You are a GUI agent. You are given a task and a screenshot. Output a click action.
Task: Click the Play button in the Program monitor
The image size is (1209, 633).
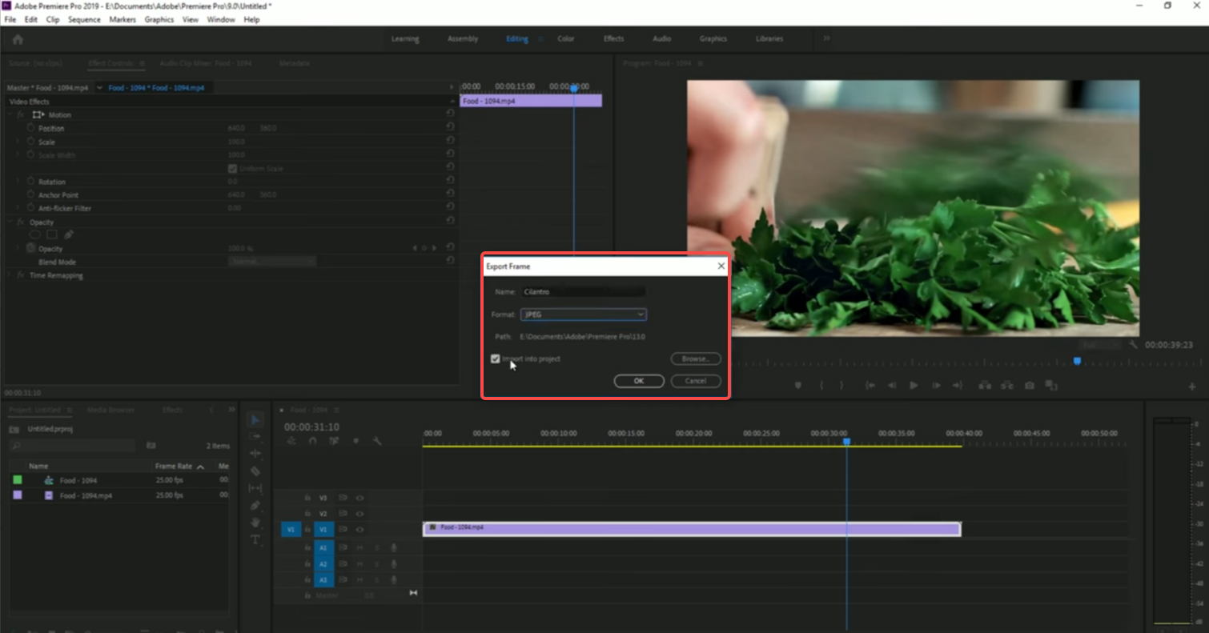[x=914, y=385]
